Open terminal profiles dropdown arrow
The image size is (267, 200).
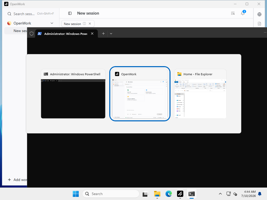pos(111,34)
